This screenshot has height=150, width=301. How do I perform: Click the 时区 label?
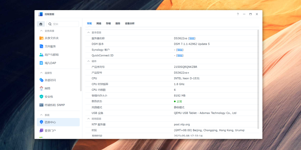point(94,130)
